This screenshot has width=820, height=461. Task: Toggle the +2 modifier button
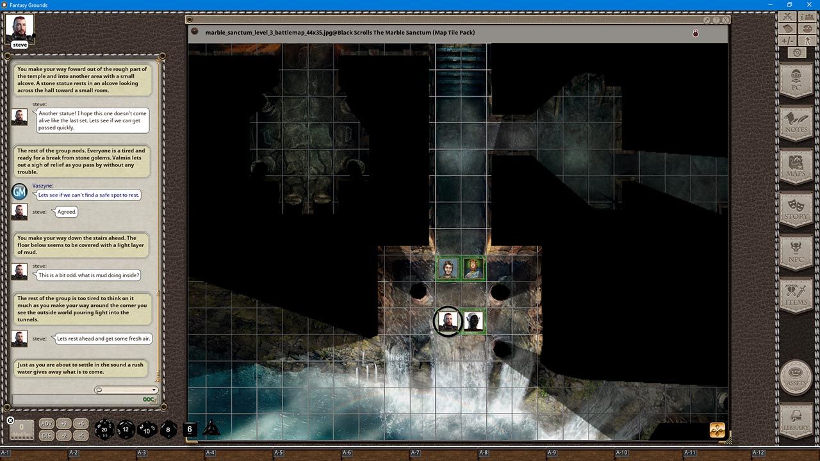tap(63, 424)
